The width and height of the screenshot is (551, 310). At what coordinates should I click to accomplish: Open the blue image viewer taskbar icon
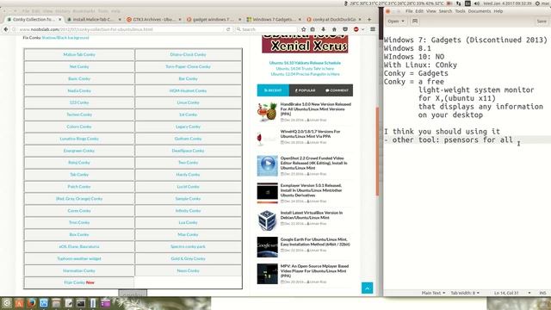tap(44, 303)
